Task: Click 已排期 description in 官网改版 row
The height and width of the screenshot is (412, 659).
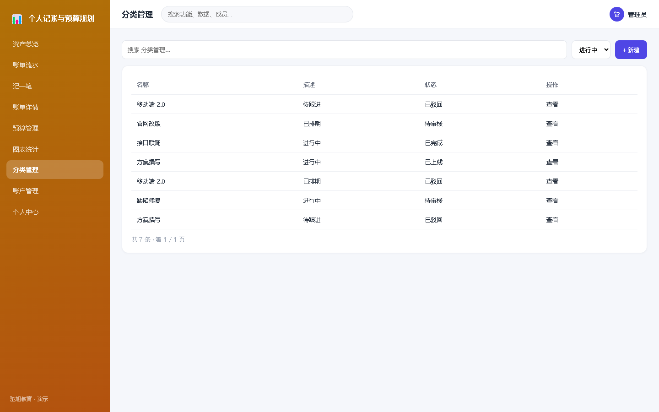Action: click(x=312, y=124)
